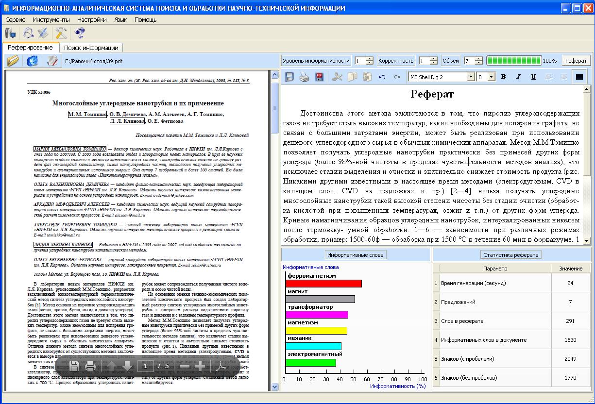Print the abstract from the editor toolbar
The width and height of the screenshot is (595, 404).
point(304,77)
